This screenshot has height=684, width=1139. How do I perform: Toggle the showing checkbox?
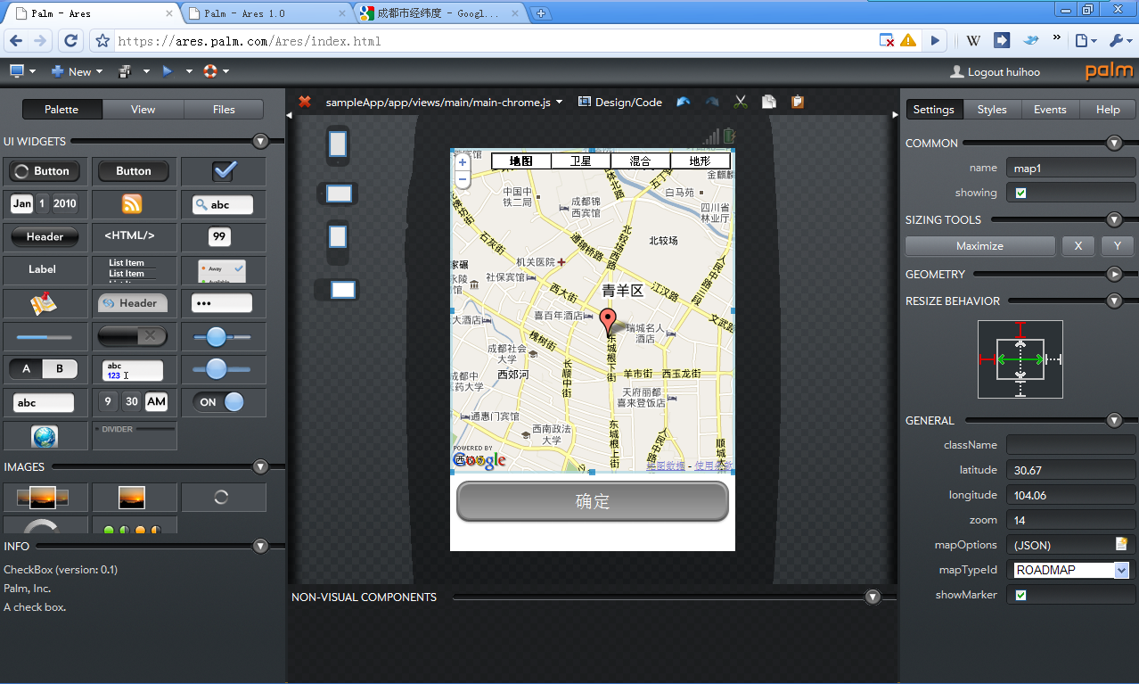click(1021, 193)
